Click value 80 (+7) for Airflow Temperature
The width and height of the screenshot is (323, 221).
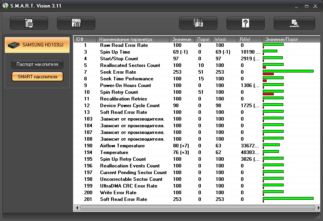[181, 146]
